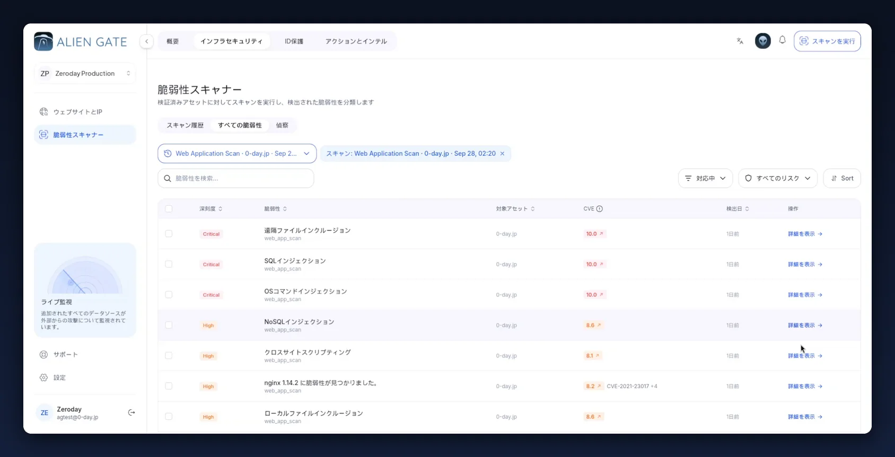Switch to the 概要 top tab
Viewport: 895px width, 457px height.
pyautogui.click(x=173, y=41)
